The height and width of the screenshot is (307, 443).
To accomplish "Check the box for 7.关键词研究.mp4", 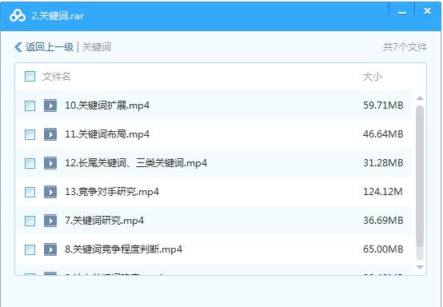I will pyautogui.click(x=30, y=221).
